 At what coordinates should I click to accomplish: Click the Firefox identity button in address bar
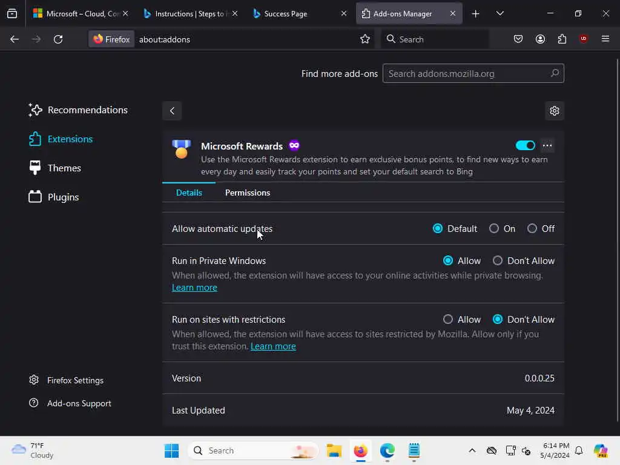pyautogui.click(x=111, y=39)
